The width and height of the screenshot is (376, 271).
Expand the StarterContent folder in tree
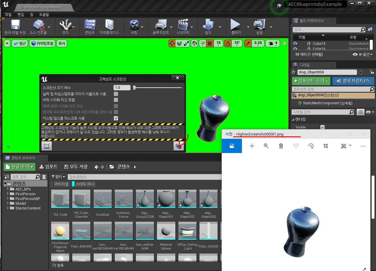(8, 208)
